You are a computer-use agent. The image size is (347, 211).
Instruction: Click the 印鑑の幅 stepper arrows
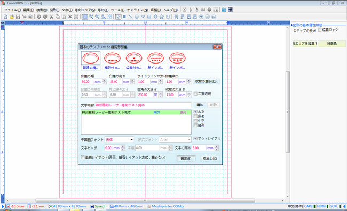pyautogui.click(x=104, y=82)
